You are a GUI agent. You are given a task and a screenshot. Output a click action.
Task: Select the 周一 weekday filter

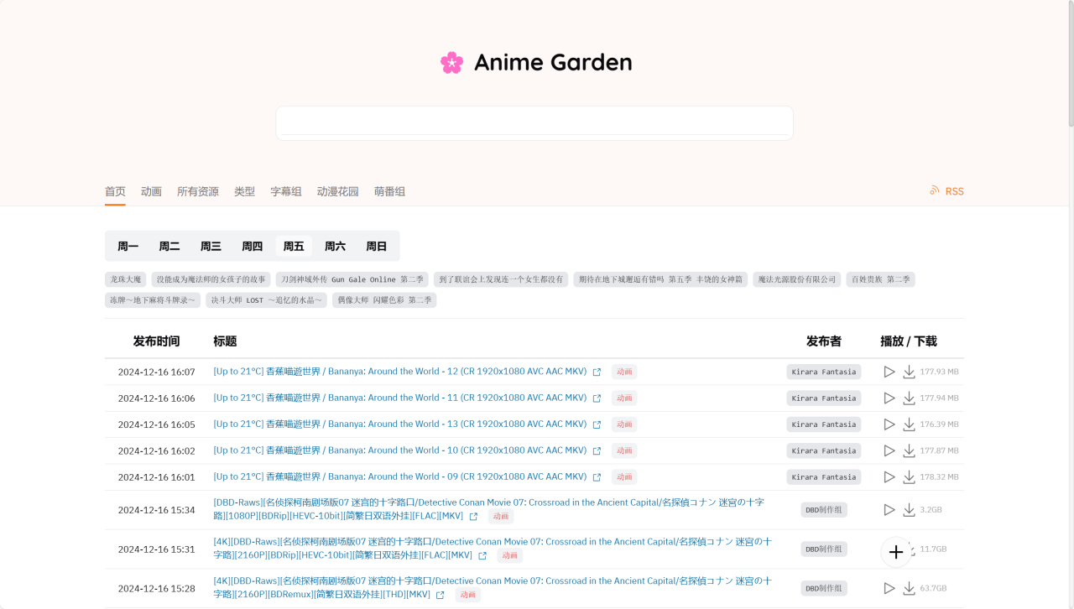(128, 246)
